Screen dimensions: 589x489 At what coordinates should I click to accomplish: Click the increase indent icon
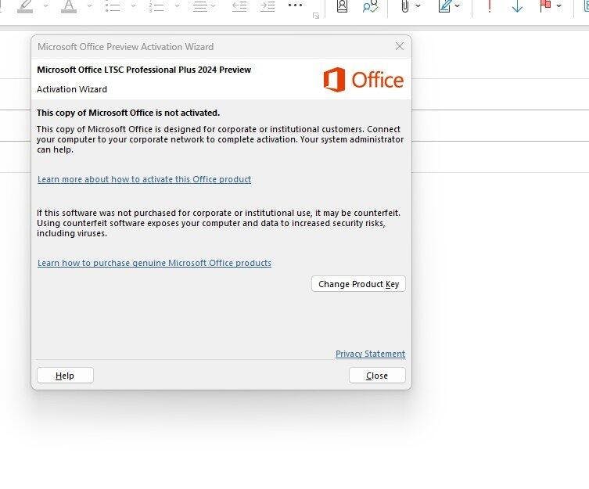[267, 5]
